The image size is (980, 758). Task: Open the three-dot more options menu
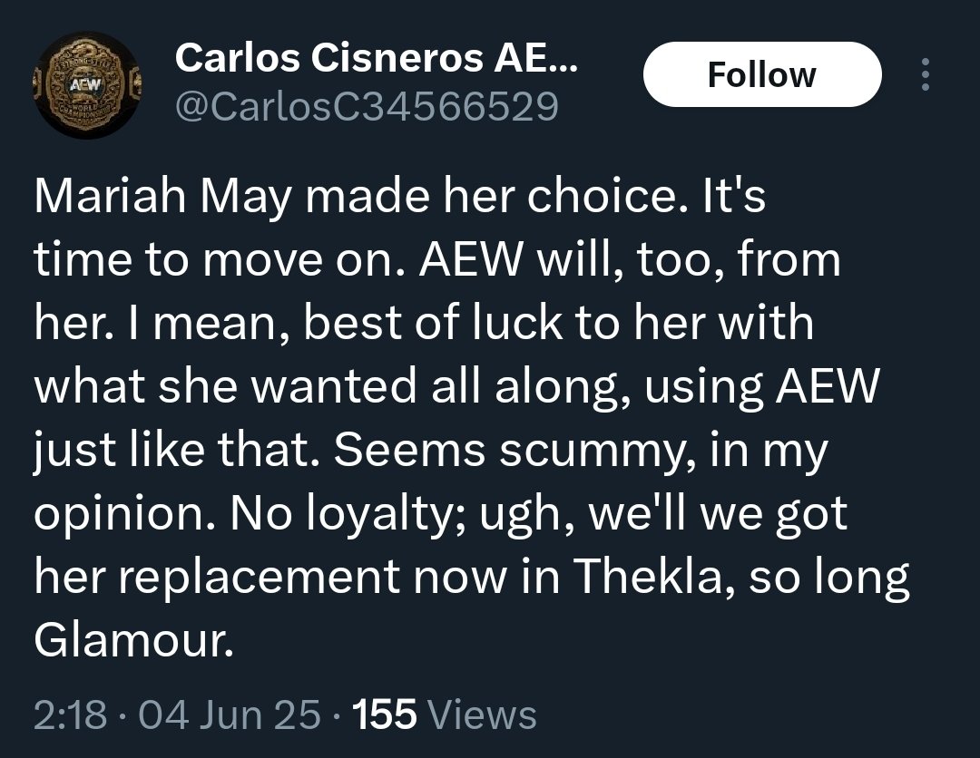click(x=926, y=74)
